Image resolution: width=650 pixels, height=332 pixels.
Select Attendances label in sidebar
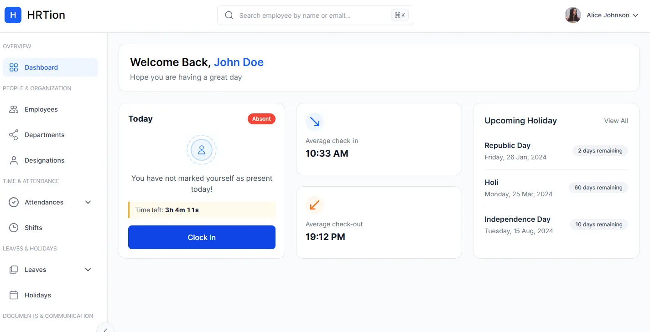point(44,202)
